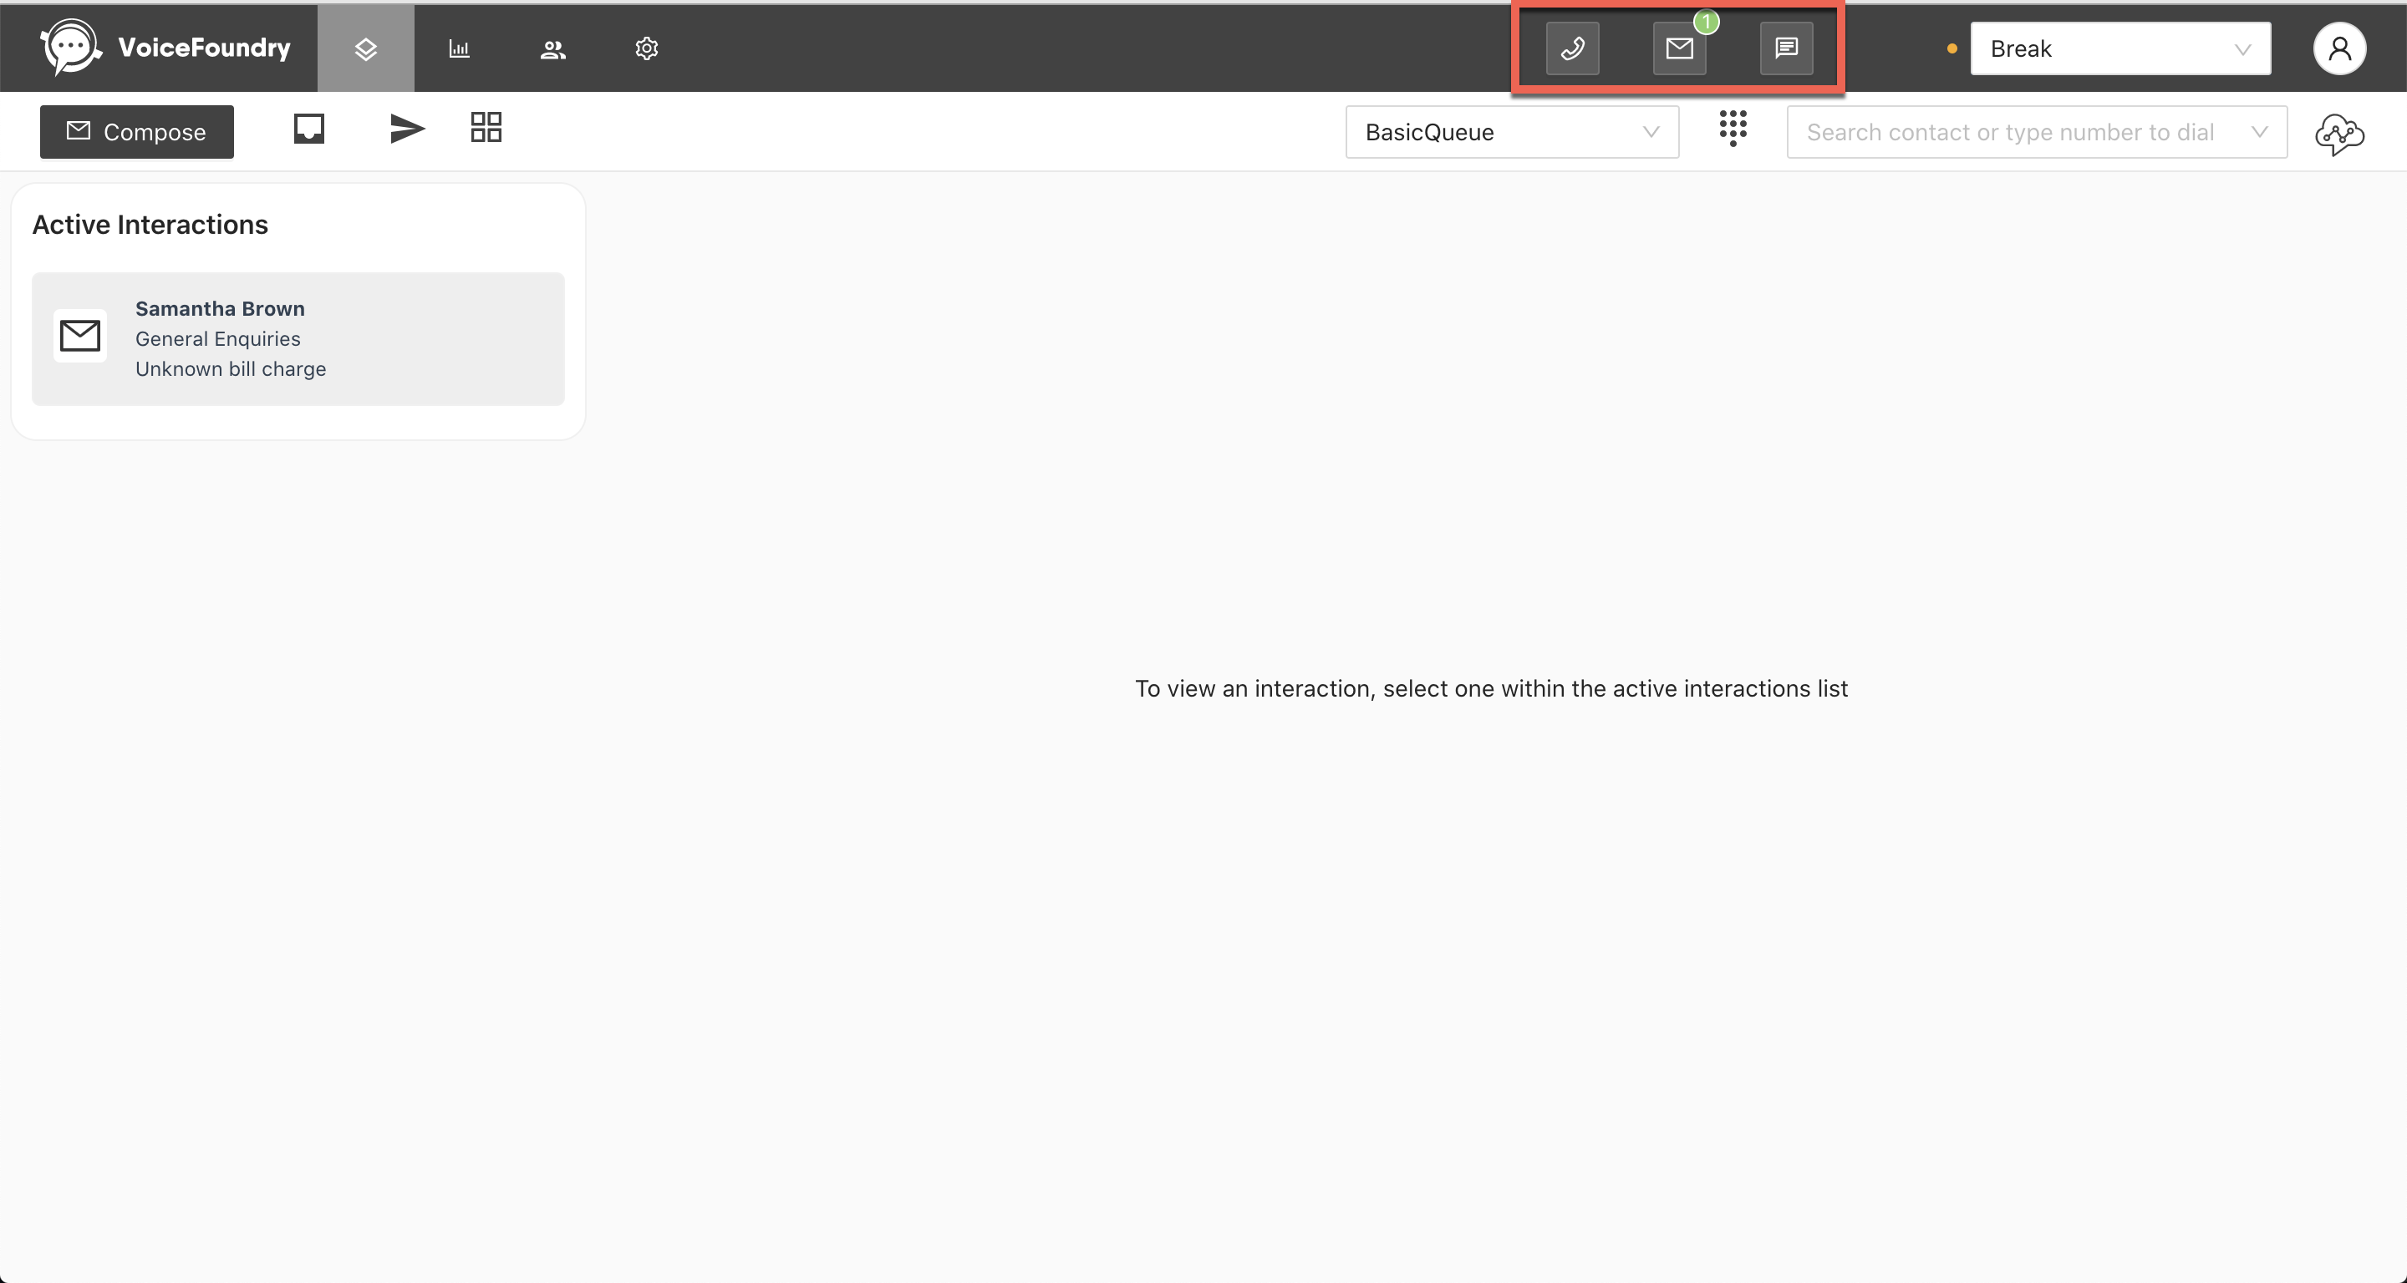Open the user profile avatar
This screenshot has height=1283, width=2407.
tap(2340, 48)
